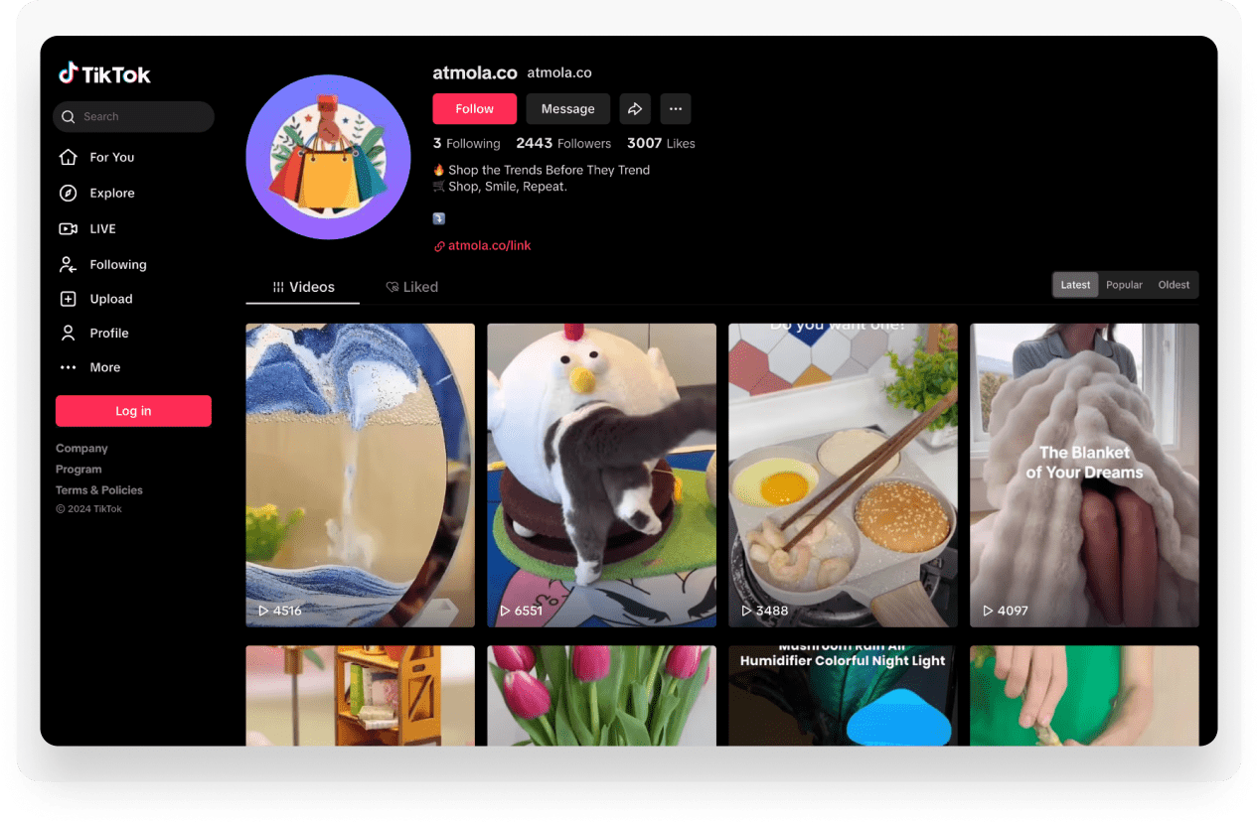Keep Latest sorting selected
1257x822 pixels.
tap(1074, 285)
